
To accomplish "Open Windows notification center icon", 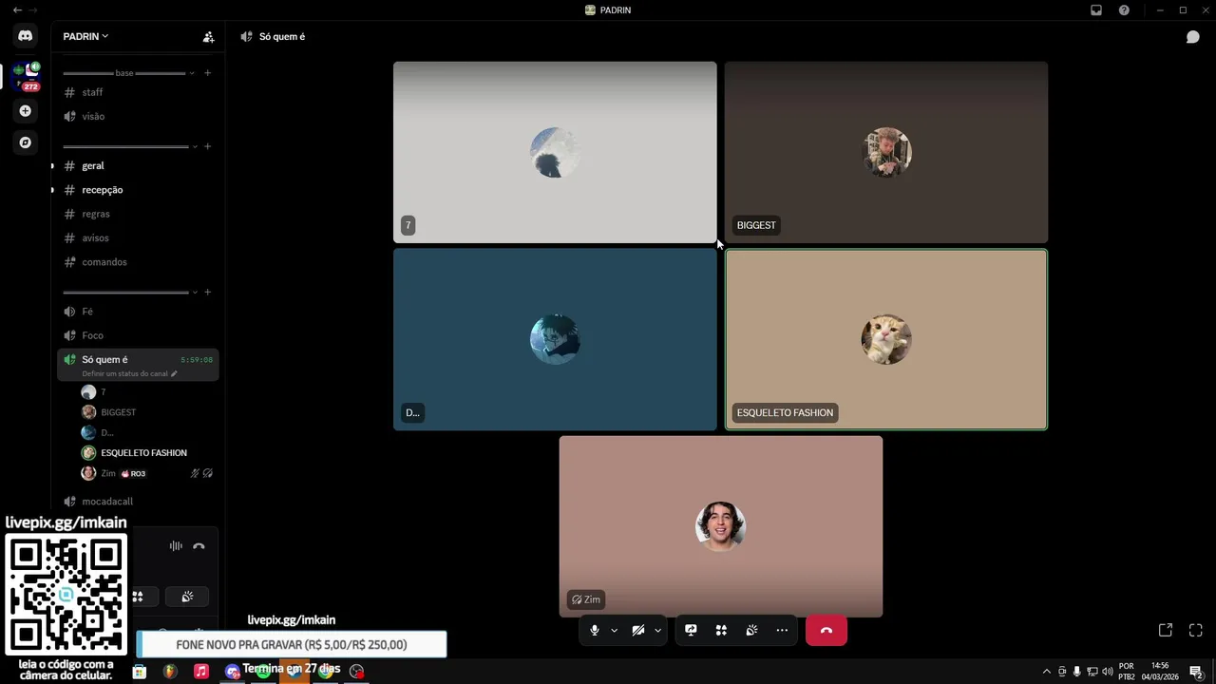I will coord(1196,672).
